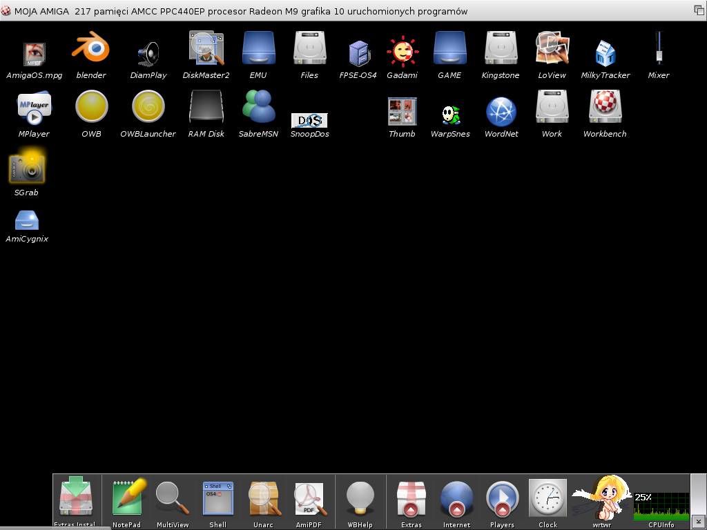Click the Workbench screen depth gadget
The width and height of the screenshot is (707, 530).
[699, 10]
